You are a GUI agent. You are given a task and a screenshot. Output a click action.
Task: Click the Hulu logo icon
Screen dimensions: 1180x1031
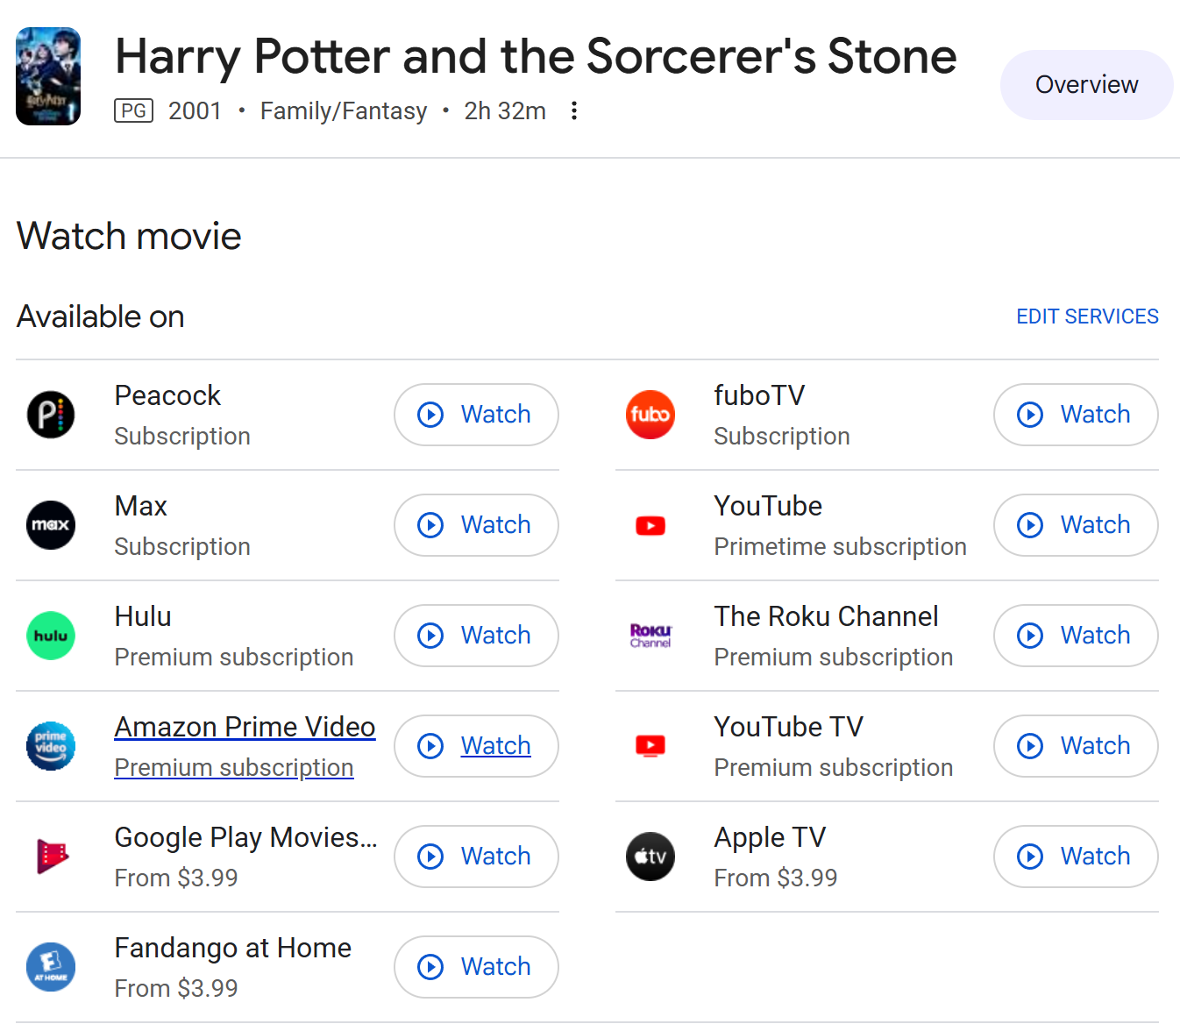[51, 636]
